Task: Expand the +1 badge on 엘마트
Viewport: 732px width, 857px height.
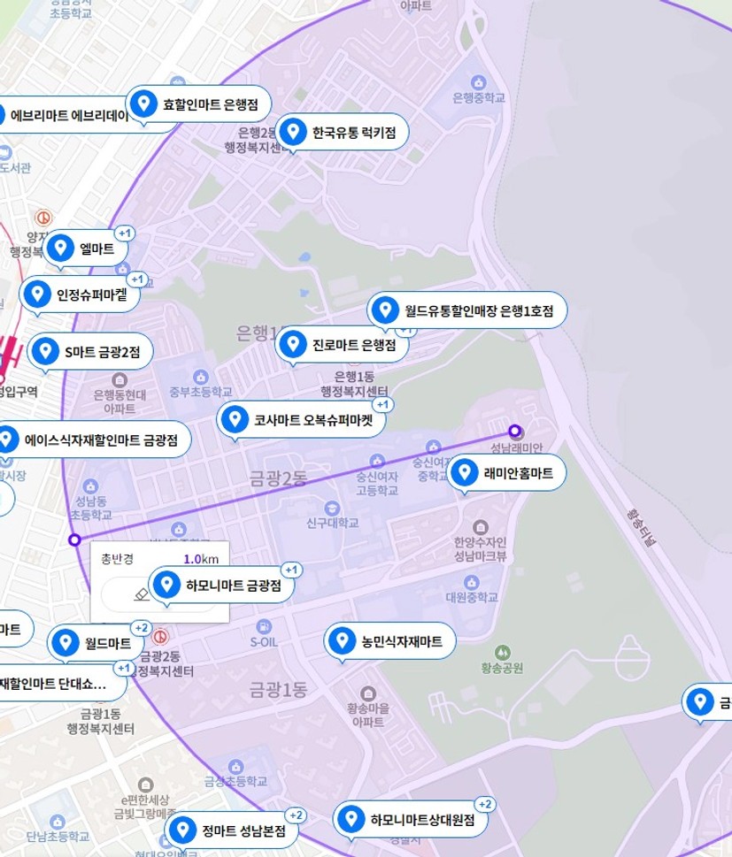Action: point(125,233)
